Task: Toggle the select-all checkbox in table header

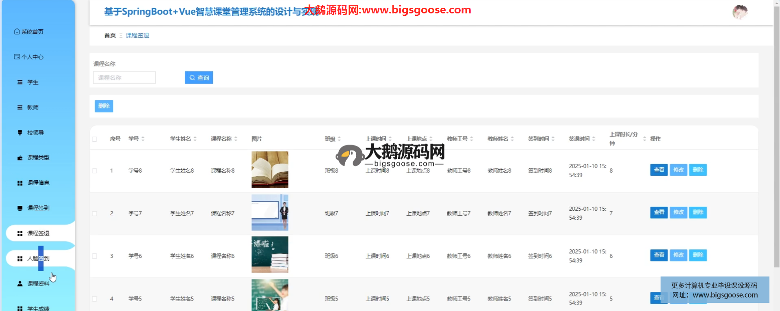Action: click(95, 139)
